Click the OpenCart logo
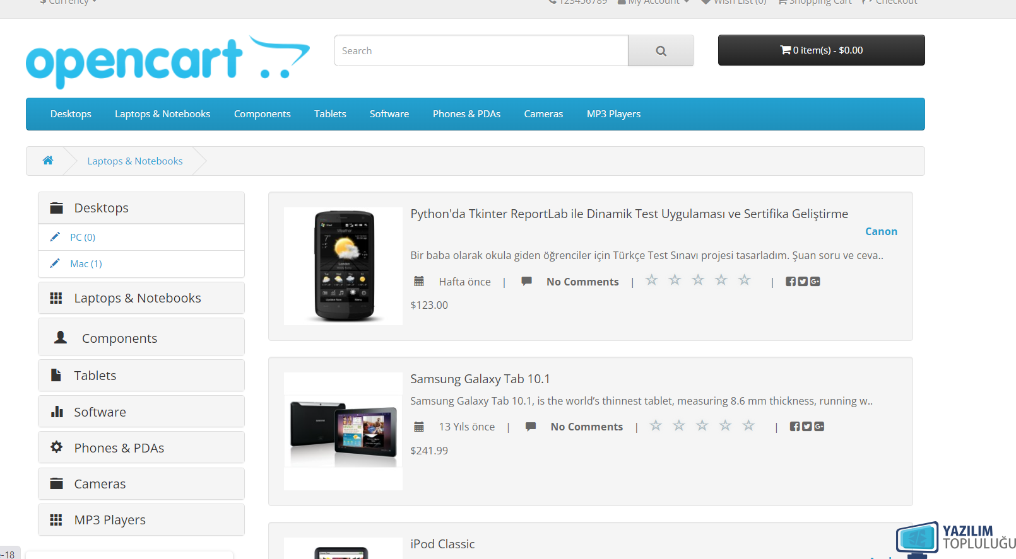 [x=168, y=62]
